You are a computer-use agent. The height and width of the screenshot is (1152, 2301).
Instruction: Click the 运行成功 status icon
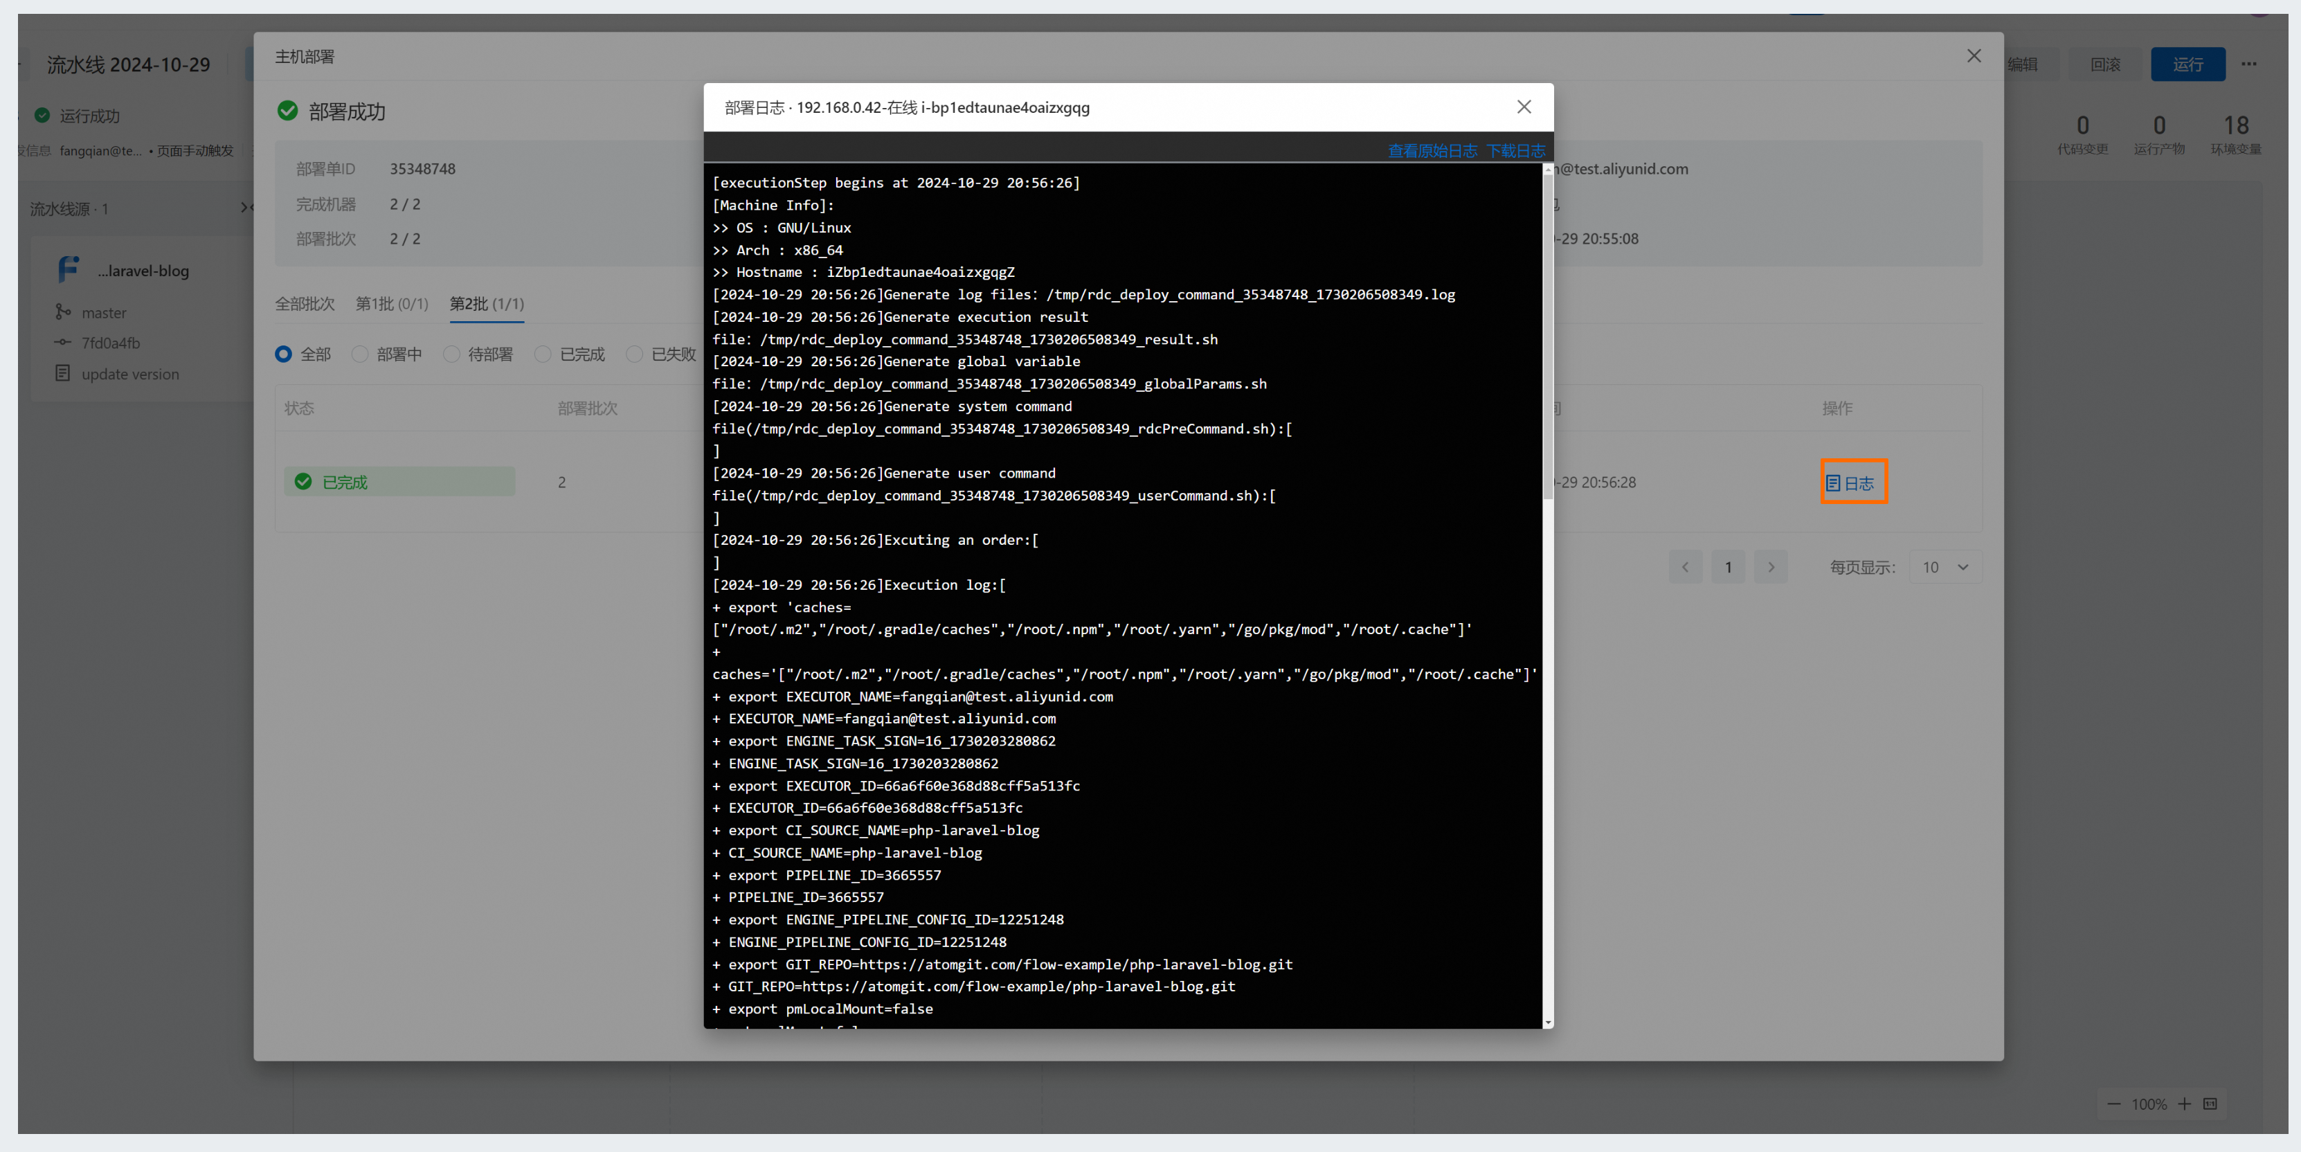(42, 115)
